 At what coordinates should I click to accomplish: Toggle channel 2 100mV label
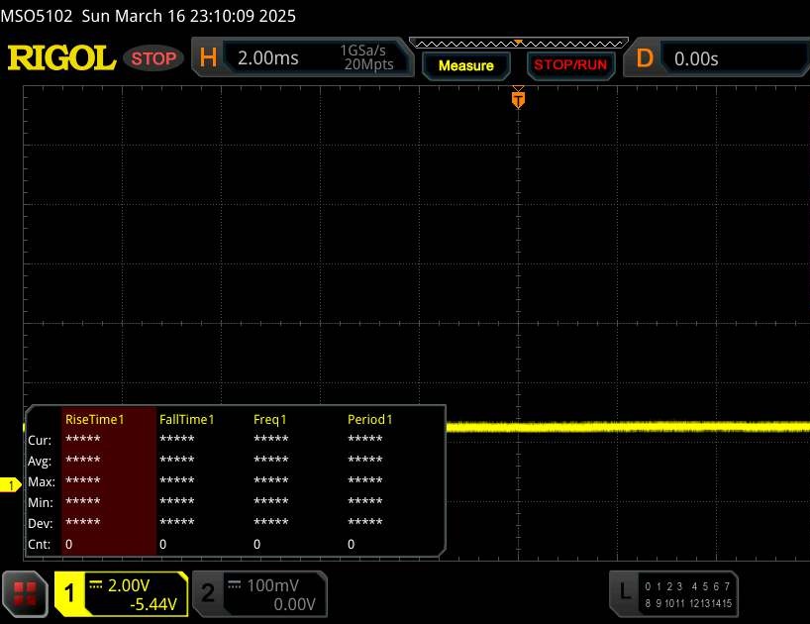pos(259,594)
